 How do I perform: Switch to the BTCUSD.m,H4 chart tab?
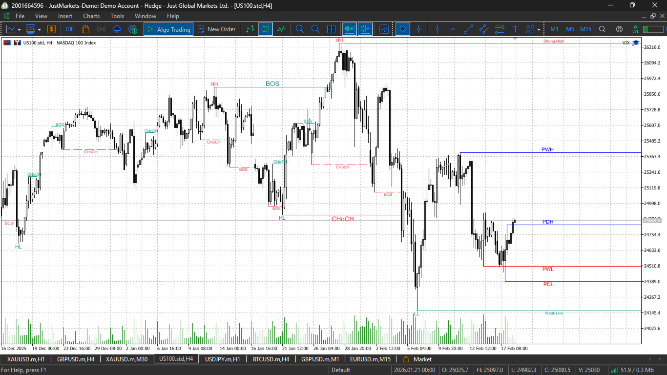[271, 359]
